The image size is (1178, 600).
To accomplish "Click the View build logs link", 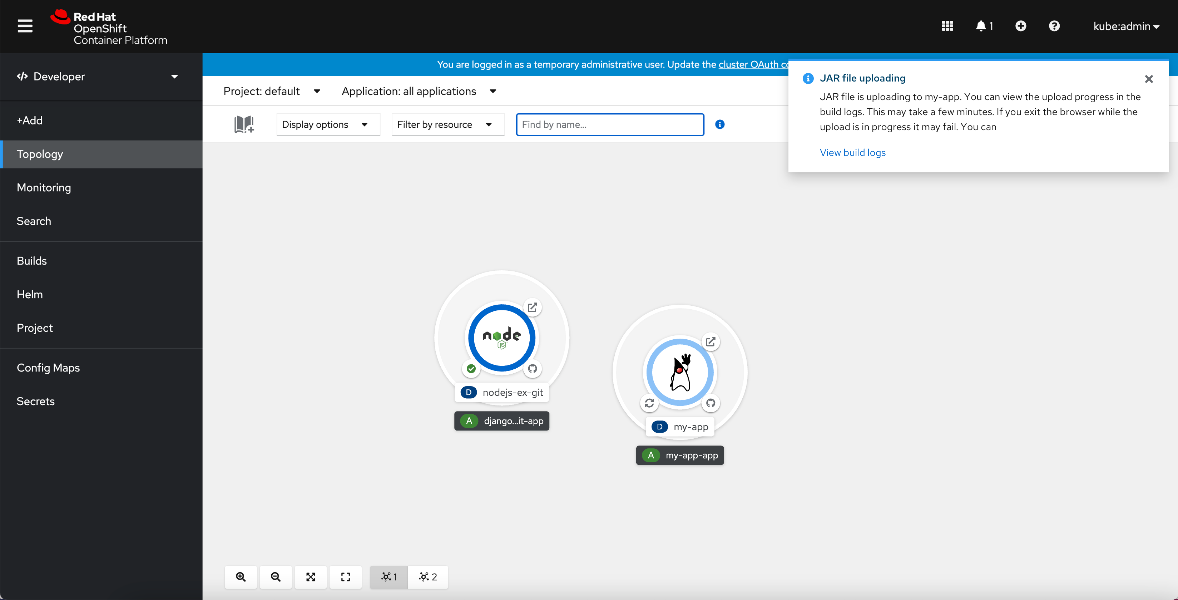I will [852, 152].
